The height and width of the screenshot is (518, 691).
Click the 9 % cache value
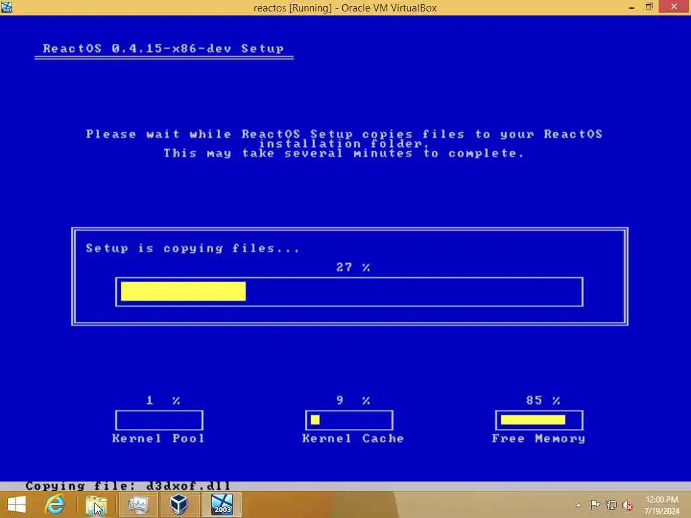click(353, 401)
